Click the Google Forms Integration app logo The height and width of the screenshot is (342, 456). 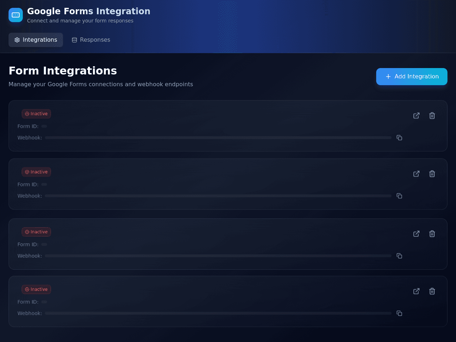pos(16,15)
